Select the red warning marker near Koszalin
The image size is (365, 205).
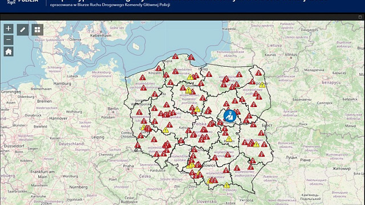(x=159, y=68)
